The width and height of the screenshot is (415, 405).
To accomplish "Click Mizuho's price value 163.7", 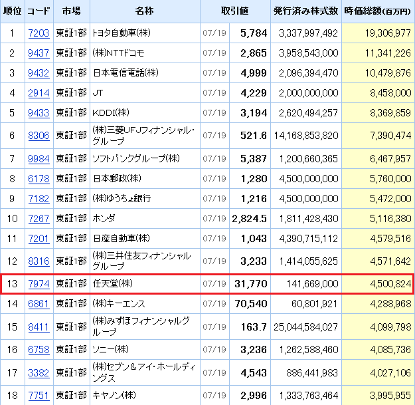I will [x=254, y=327].
